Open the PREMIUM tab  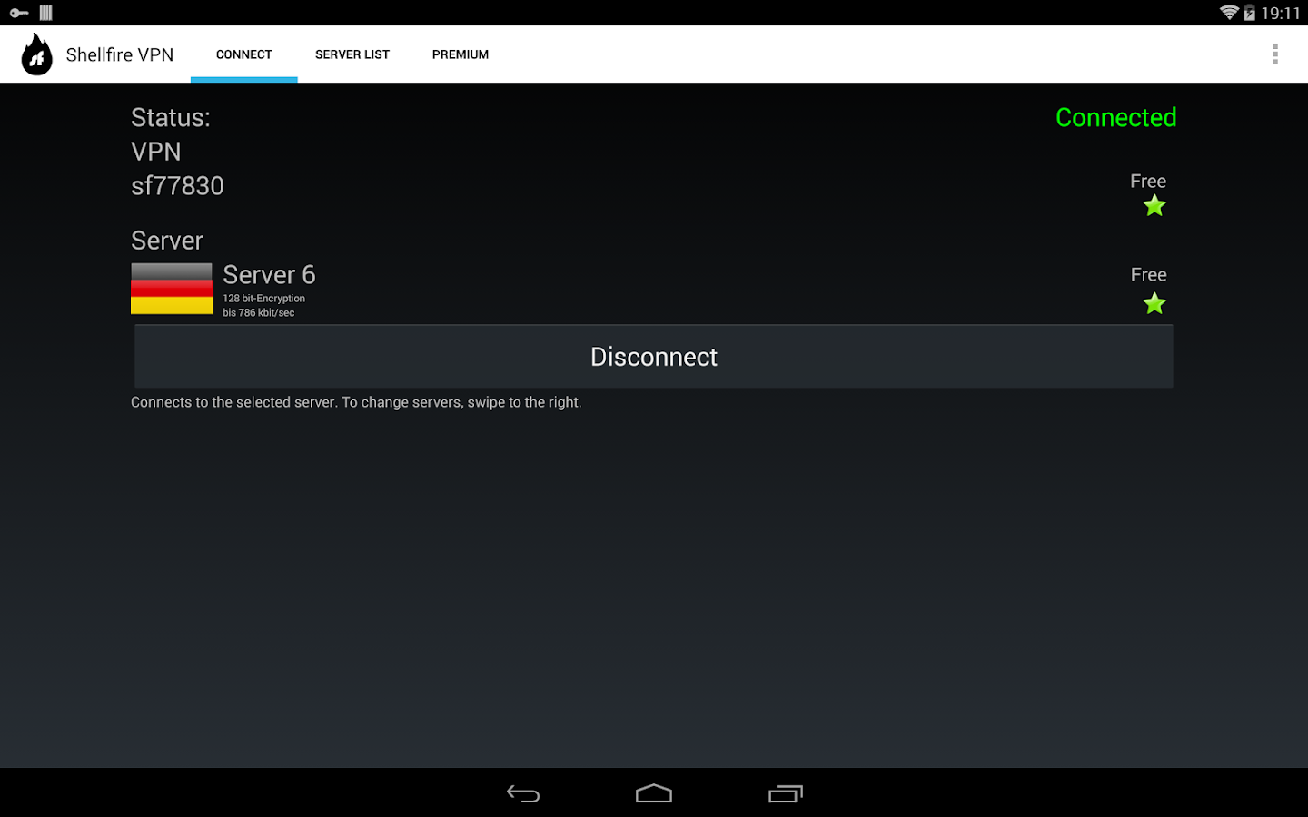click(x=461, y=54)
